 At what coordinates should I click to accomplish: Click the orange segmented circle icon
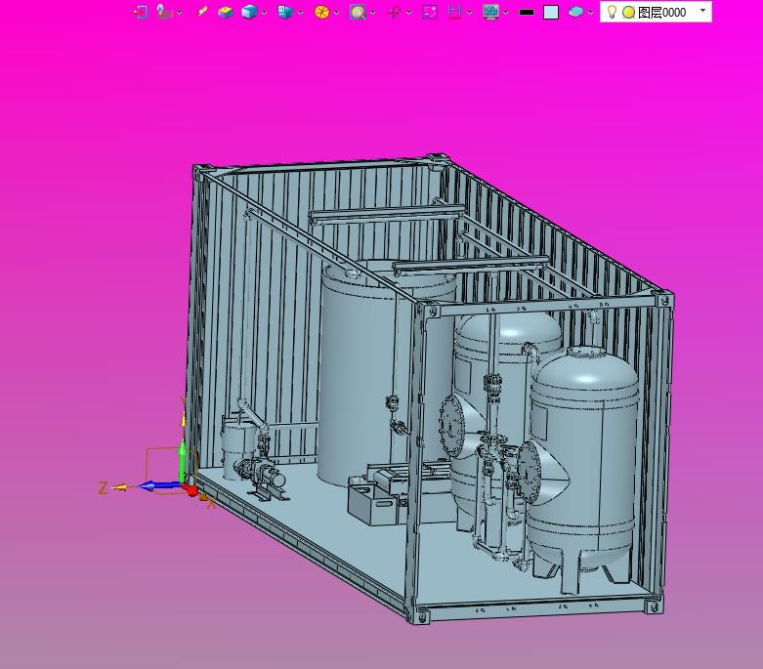coord(321,12)
